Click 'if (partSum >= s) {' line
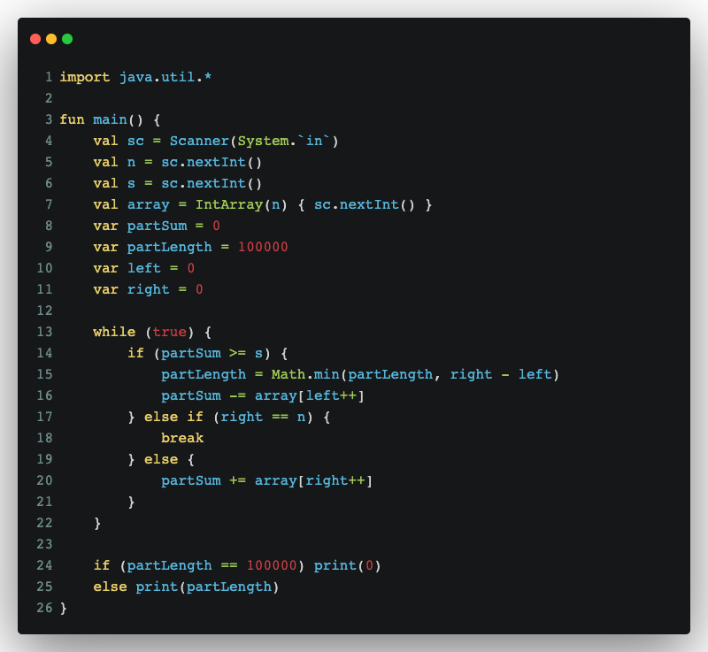Viewport: 708px width, 652px height. tap(207, 353)
